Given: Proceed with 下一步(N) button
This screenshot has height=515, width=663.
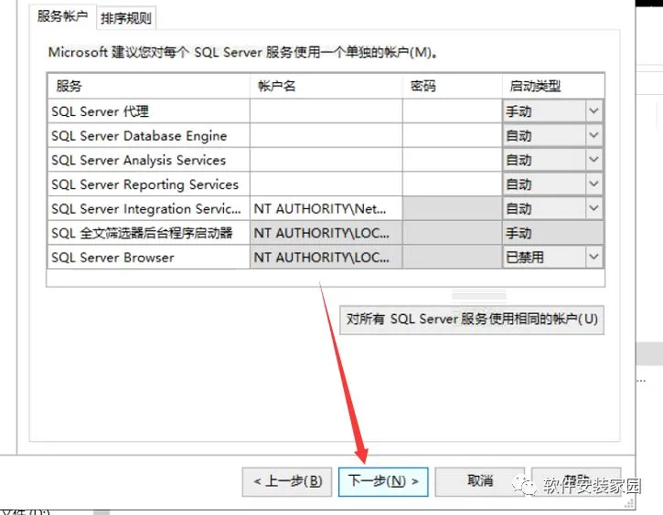Looking at the screenshot, I should click(383, 481).
